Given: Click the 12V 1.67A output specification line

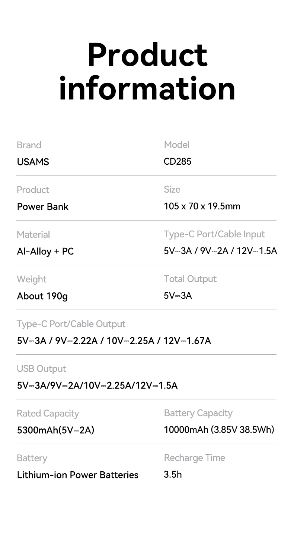Looking at the screenshot, I should pos(114,341).
